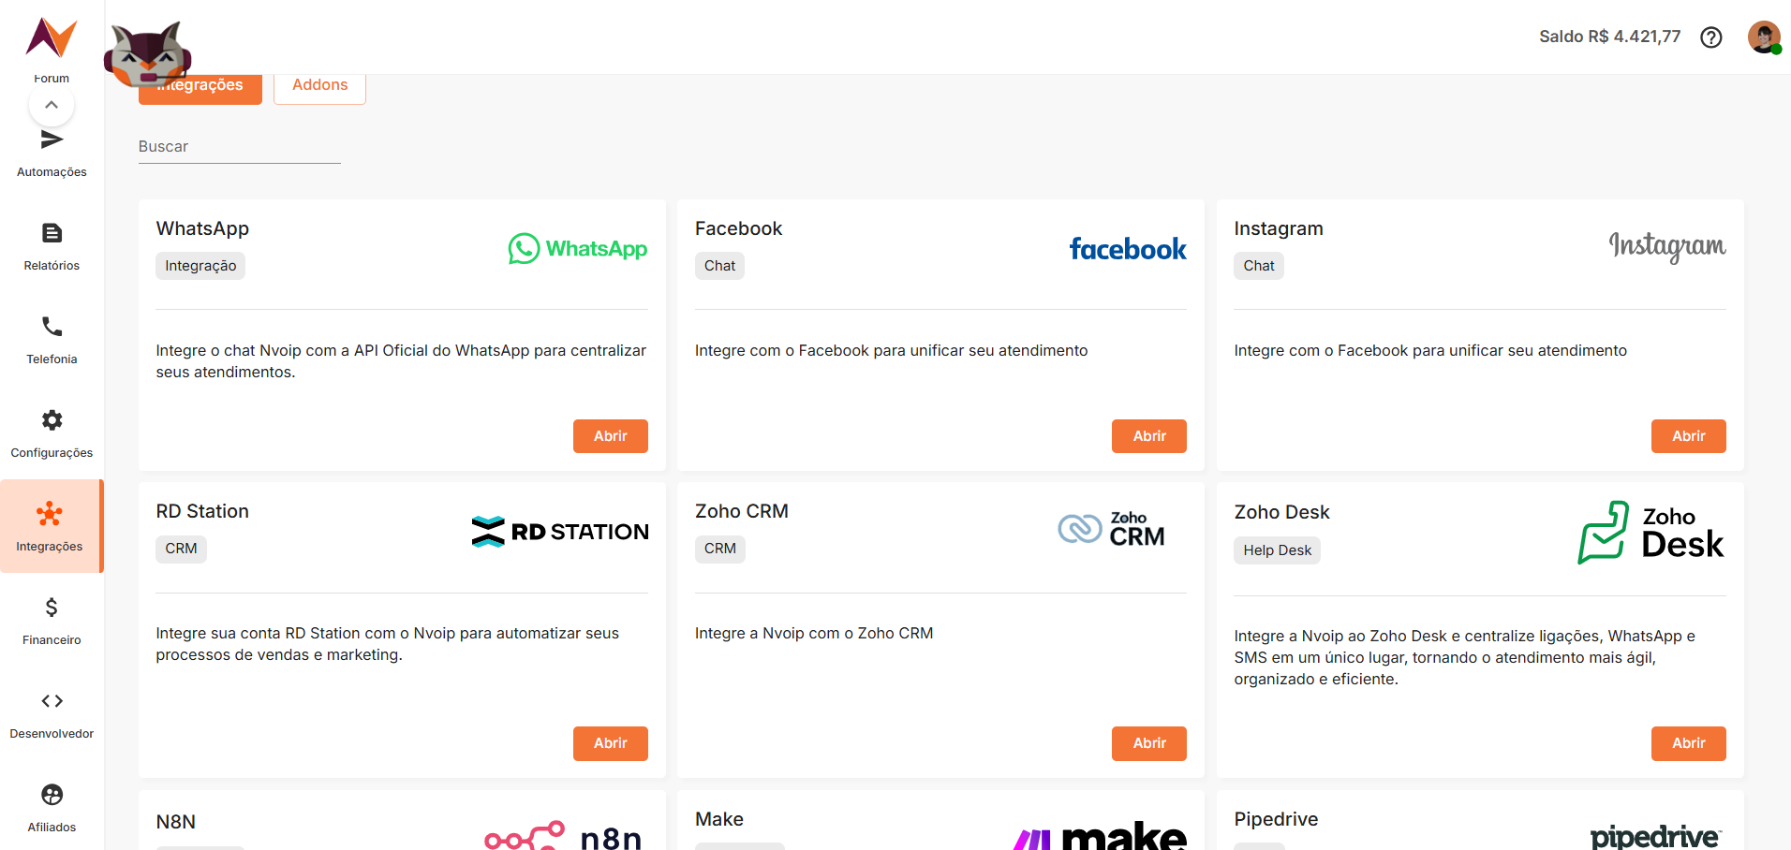Screen dimensions: 1791x850
Task: Open the Telefonia phone icon
Action: [x=52, y=327]
